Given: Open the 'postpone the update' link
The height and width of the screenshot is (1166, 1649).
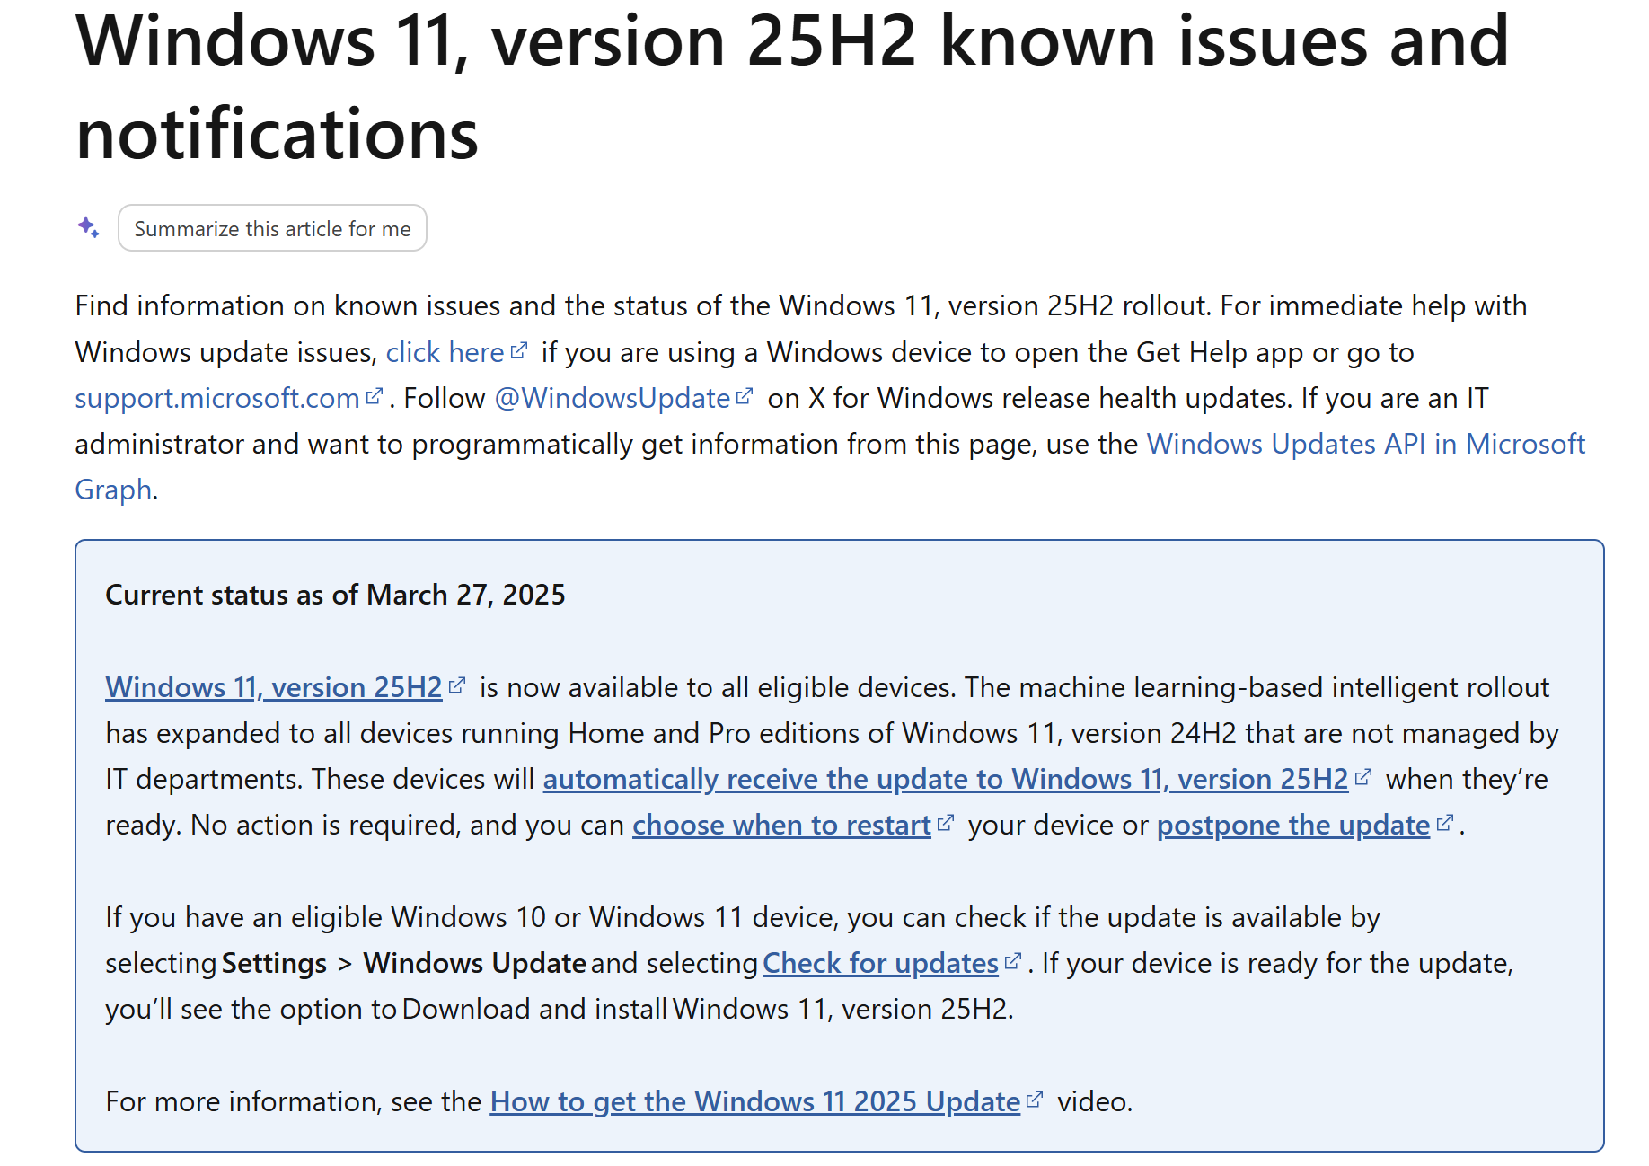Looking at the screenshot, I should coord(1292,826).
